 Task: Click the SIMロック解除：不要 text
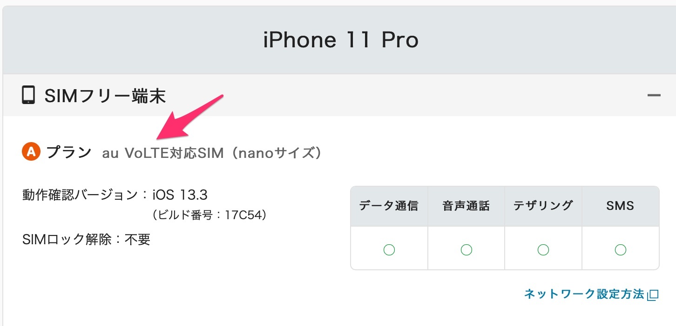coord(86,240)
